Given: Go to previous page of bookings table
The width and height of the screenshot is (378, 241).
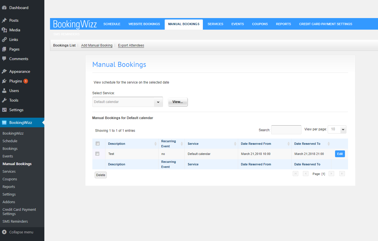Looking at the screenshot, I should pyautogui.click(x=306, y=174).
